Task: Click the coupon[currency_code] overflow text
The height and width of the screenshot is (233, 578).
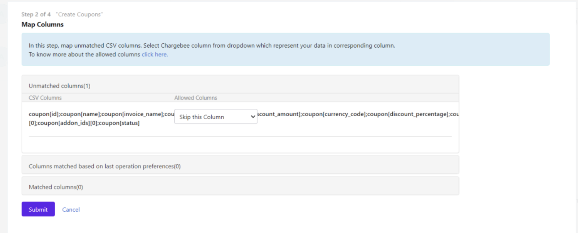Action: coord(333,114)
